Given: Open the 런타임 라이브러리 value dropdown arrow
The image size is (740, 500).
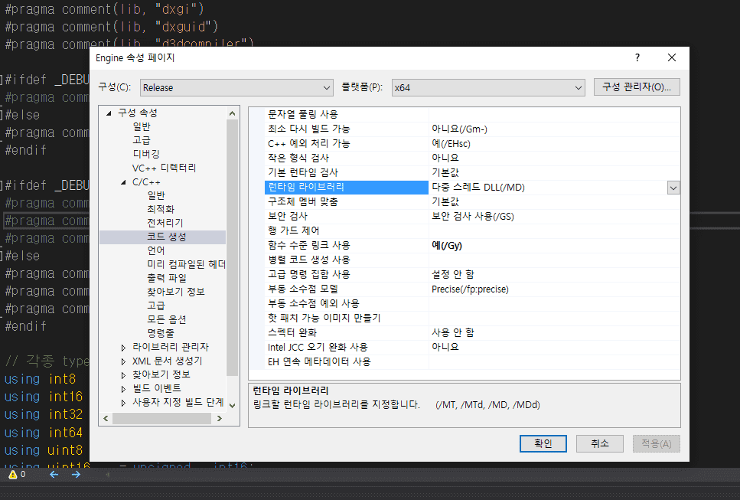Looking at the screenshot, I should tap(673, 188).
